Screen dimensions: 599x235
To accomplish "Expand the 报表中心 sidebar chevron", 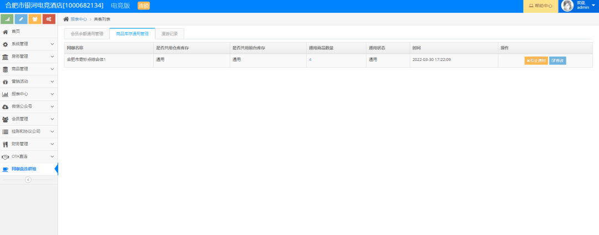I will click(52, 94).
